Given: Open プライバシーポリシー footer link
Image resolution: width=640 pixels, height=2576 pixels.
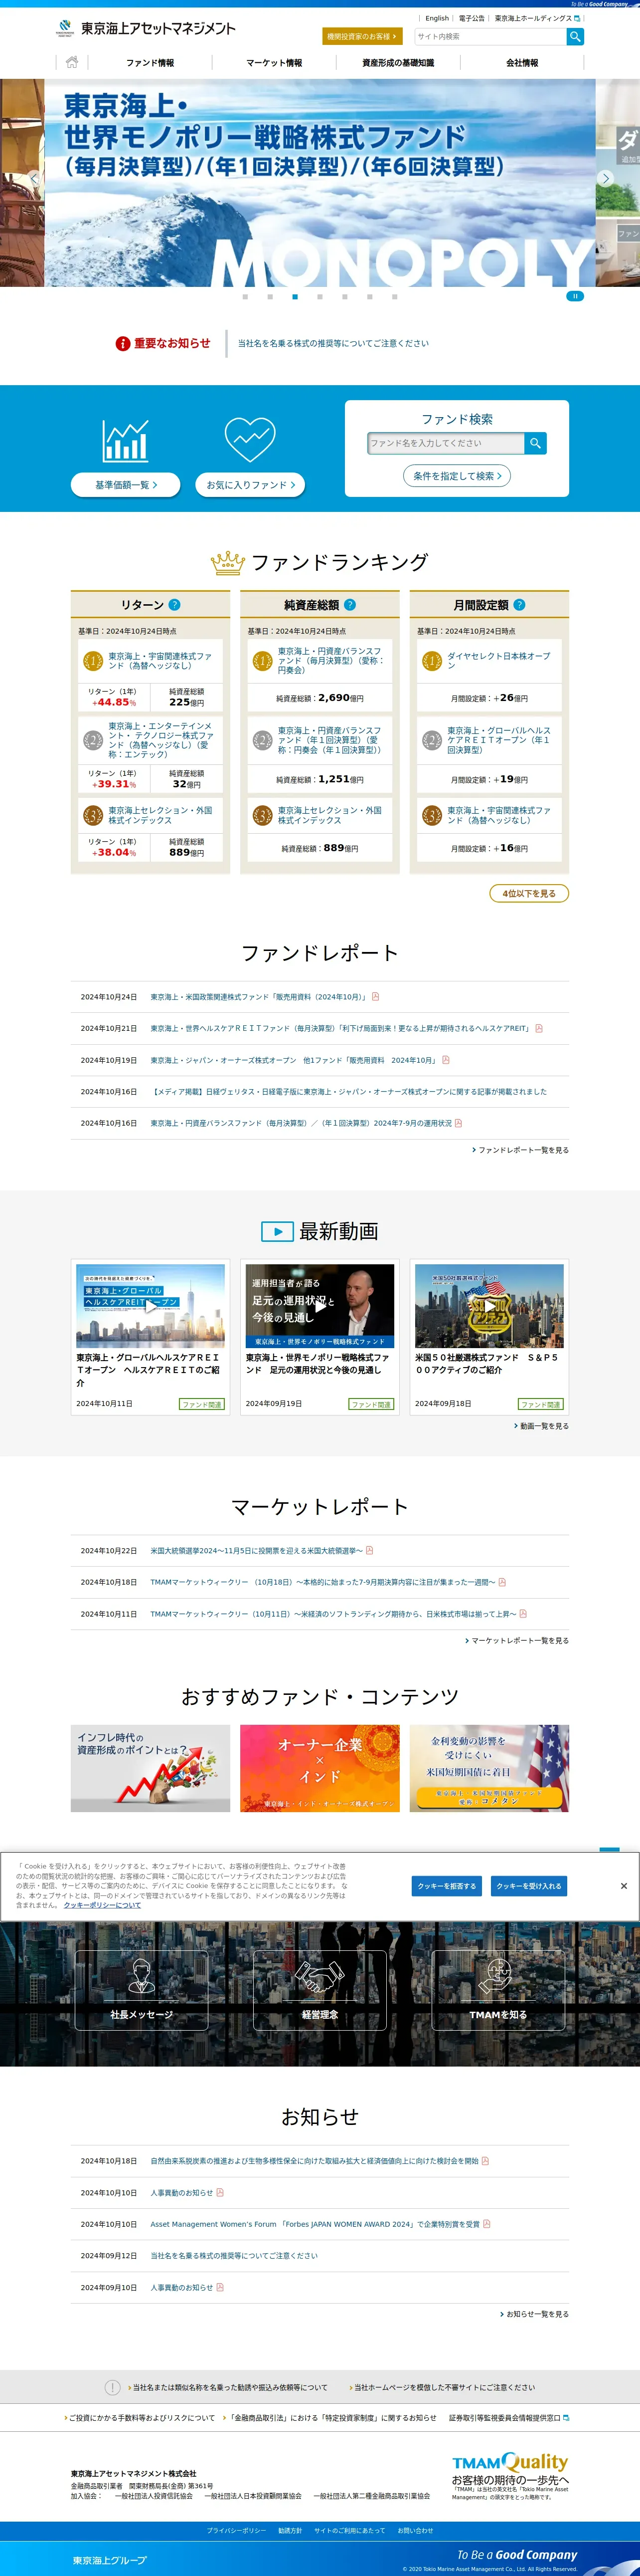Looking at the screenshot, I should coord(237,2530).
